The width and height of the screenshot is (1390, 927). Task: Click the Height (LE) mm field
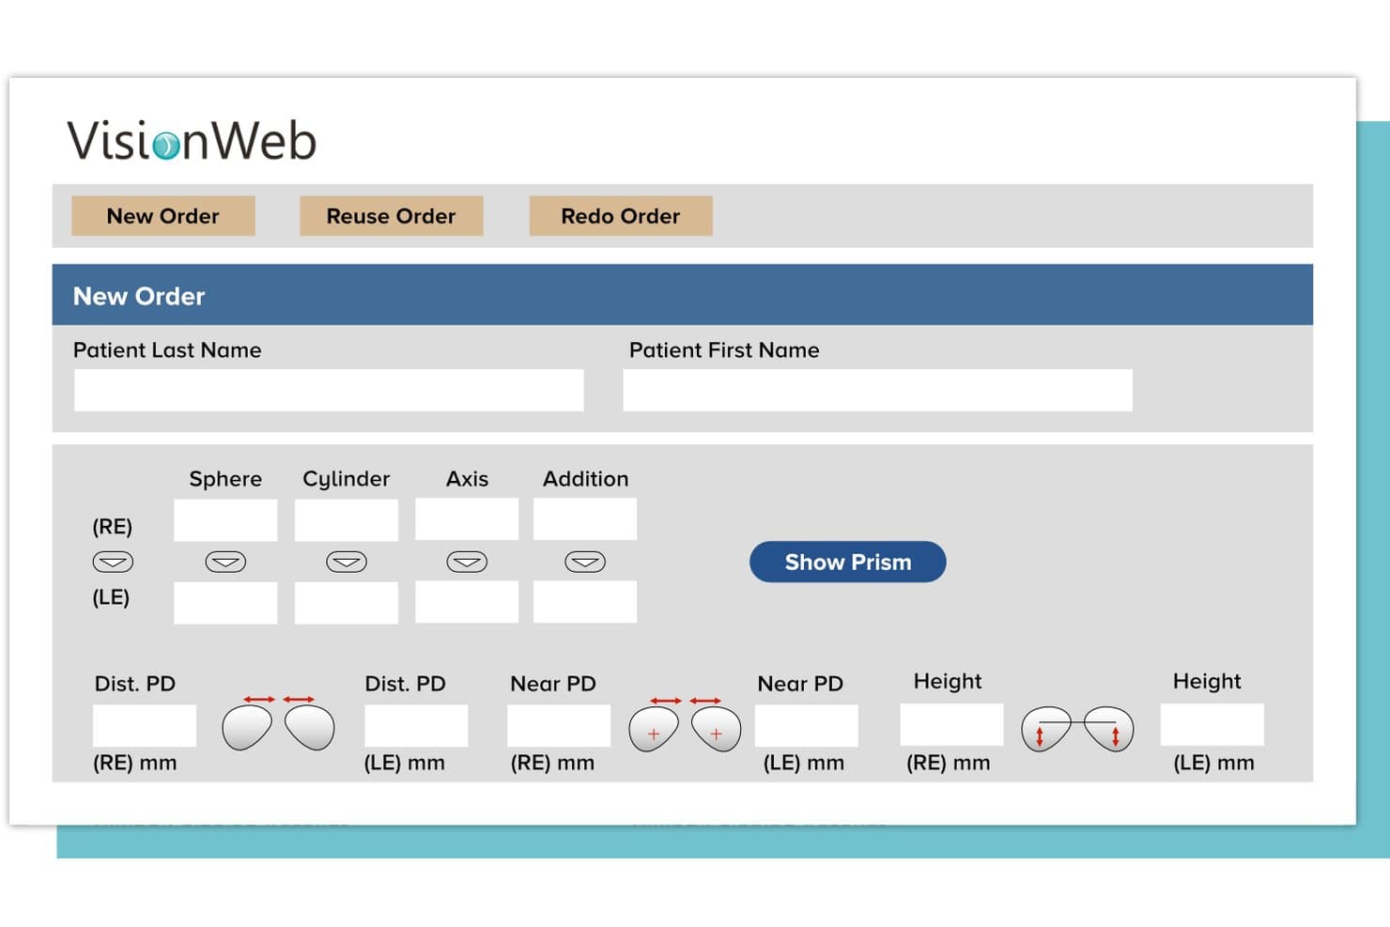[1212, 725]
